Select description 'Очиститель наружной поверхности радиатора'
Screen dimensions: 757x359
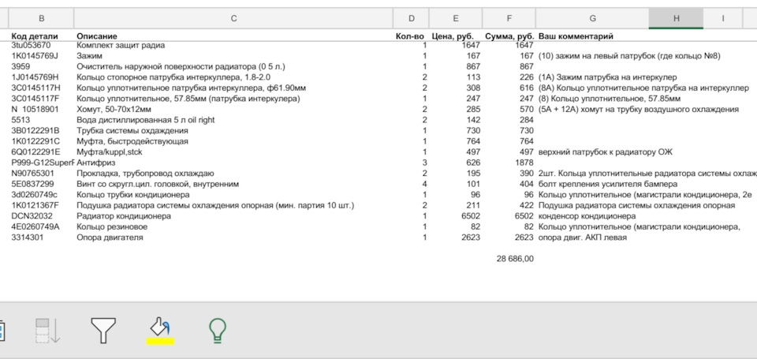[x=181, y=67]
